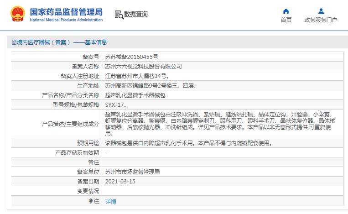Open the 首页 link
The image size is (348, 214).
[286, 20]
